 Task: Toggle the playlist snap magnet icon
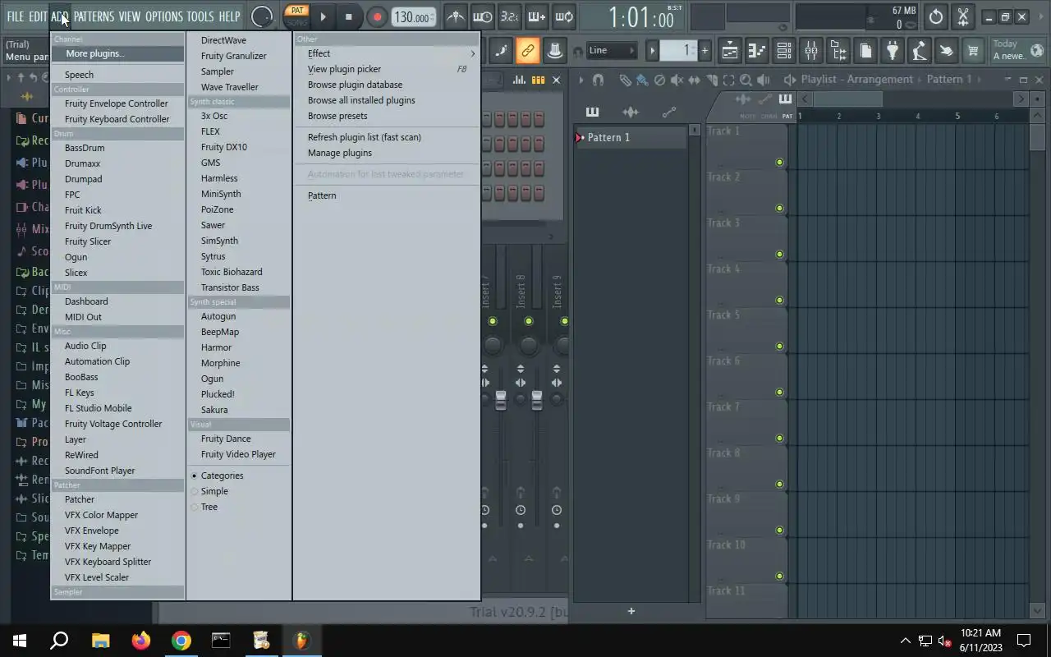tap(598, 80)
